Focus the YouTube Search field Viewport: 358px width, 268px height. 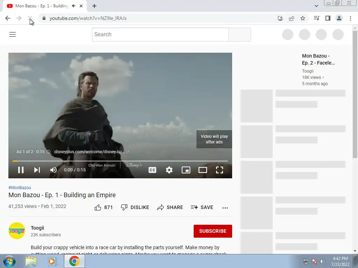click(160, 35)
